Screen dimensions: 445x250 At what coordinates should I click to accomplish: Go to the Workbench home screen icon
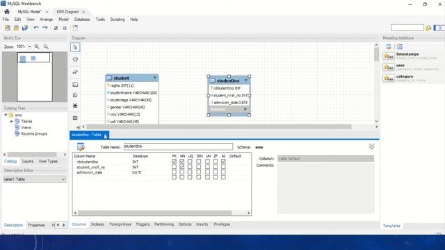[x=7, y=12]
